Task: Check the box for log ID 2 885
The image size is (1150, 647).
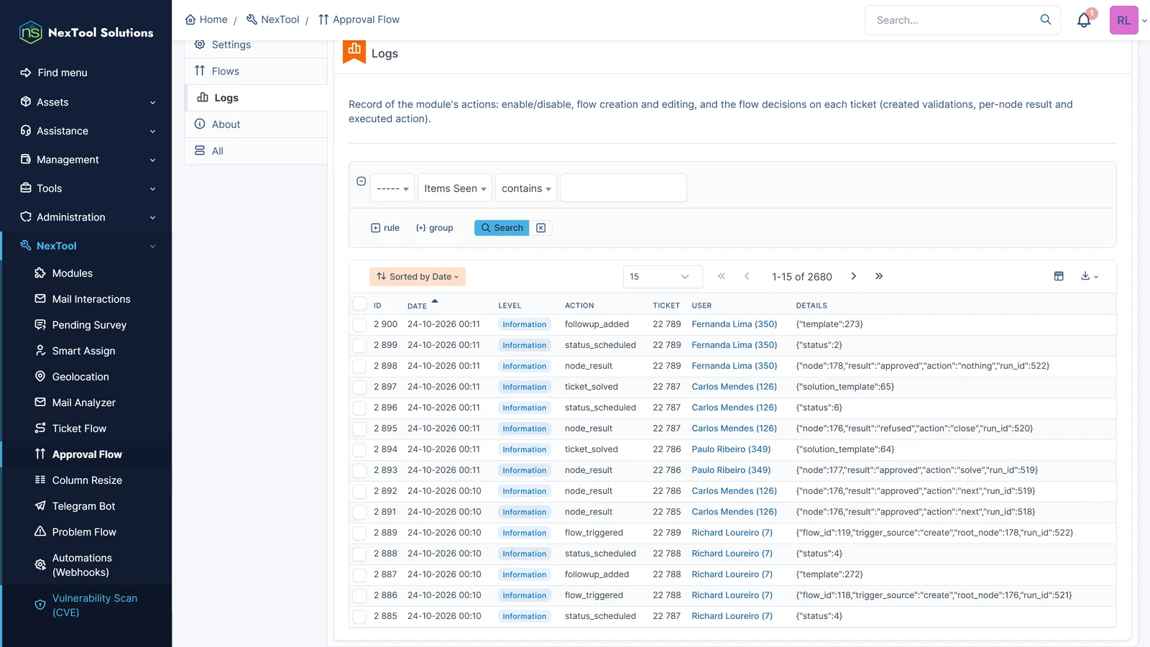Action: tap(359, 616)
